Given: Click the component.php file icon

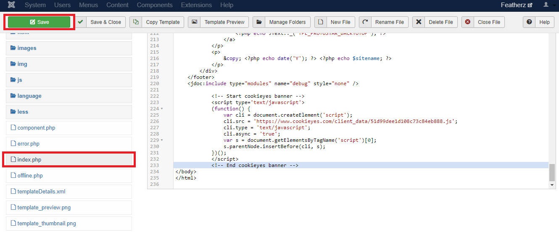Looking at the screenshot, I should (13, 128).
